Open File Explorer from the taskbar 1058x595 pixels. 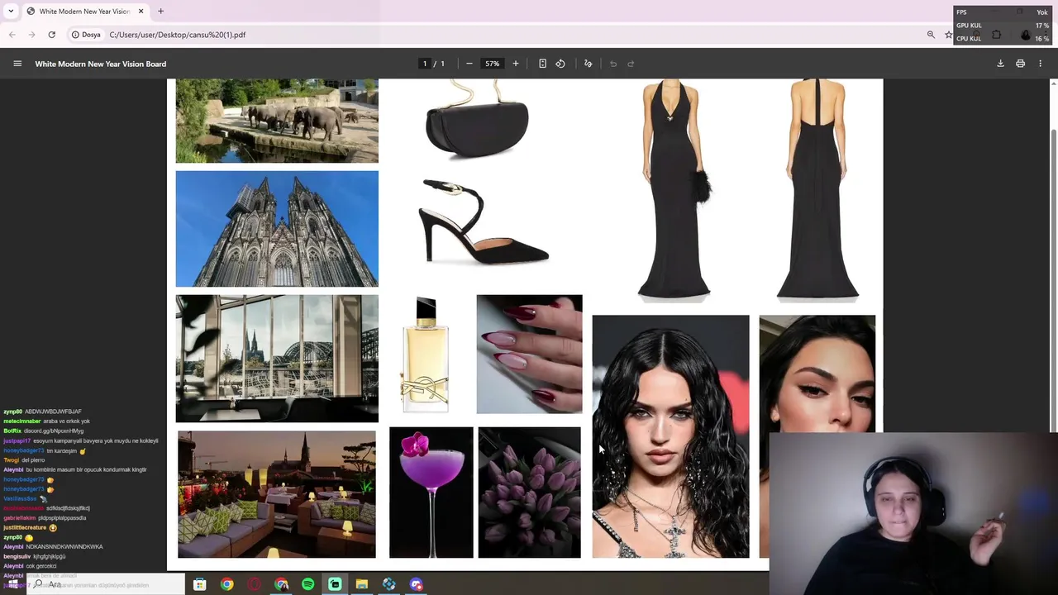click(x=361, y=584)
